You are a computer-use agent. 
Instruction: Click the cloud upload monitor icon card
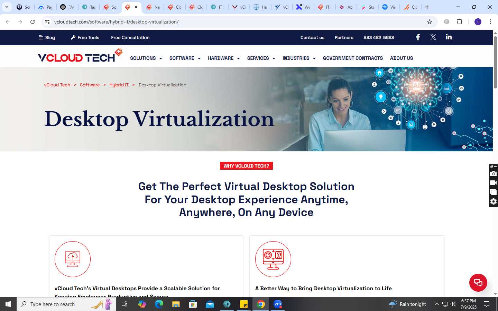coord(73,259)
